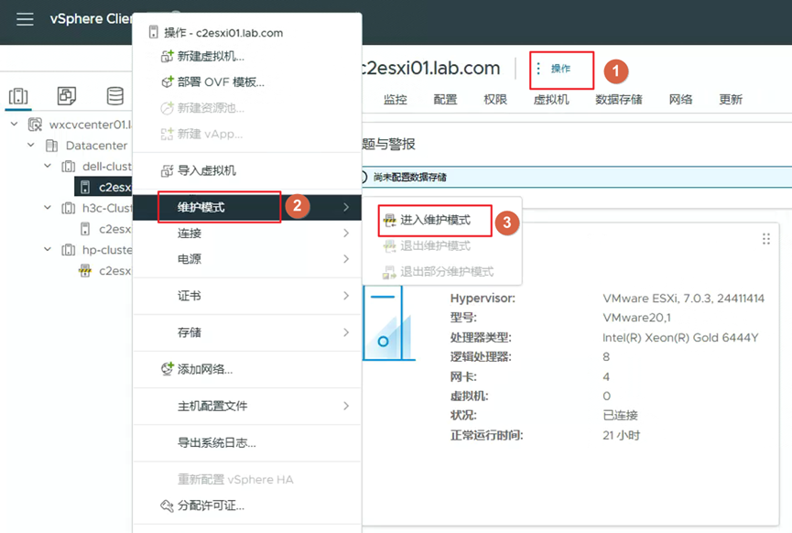Expand the 维护模式 submenu arrow
The width and height of the screenshot is (792, 533).
click(x=346, y=207)
